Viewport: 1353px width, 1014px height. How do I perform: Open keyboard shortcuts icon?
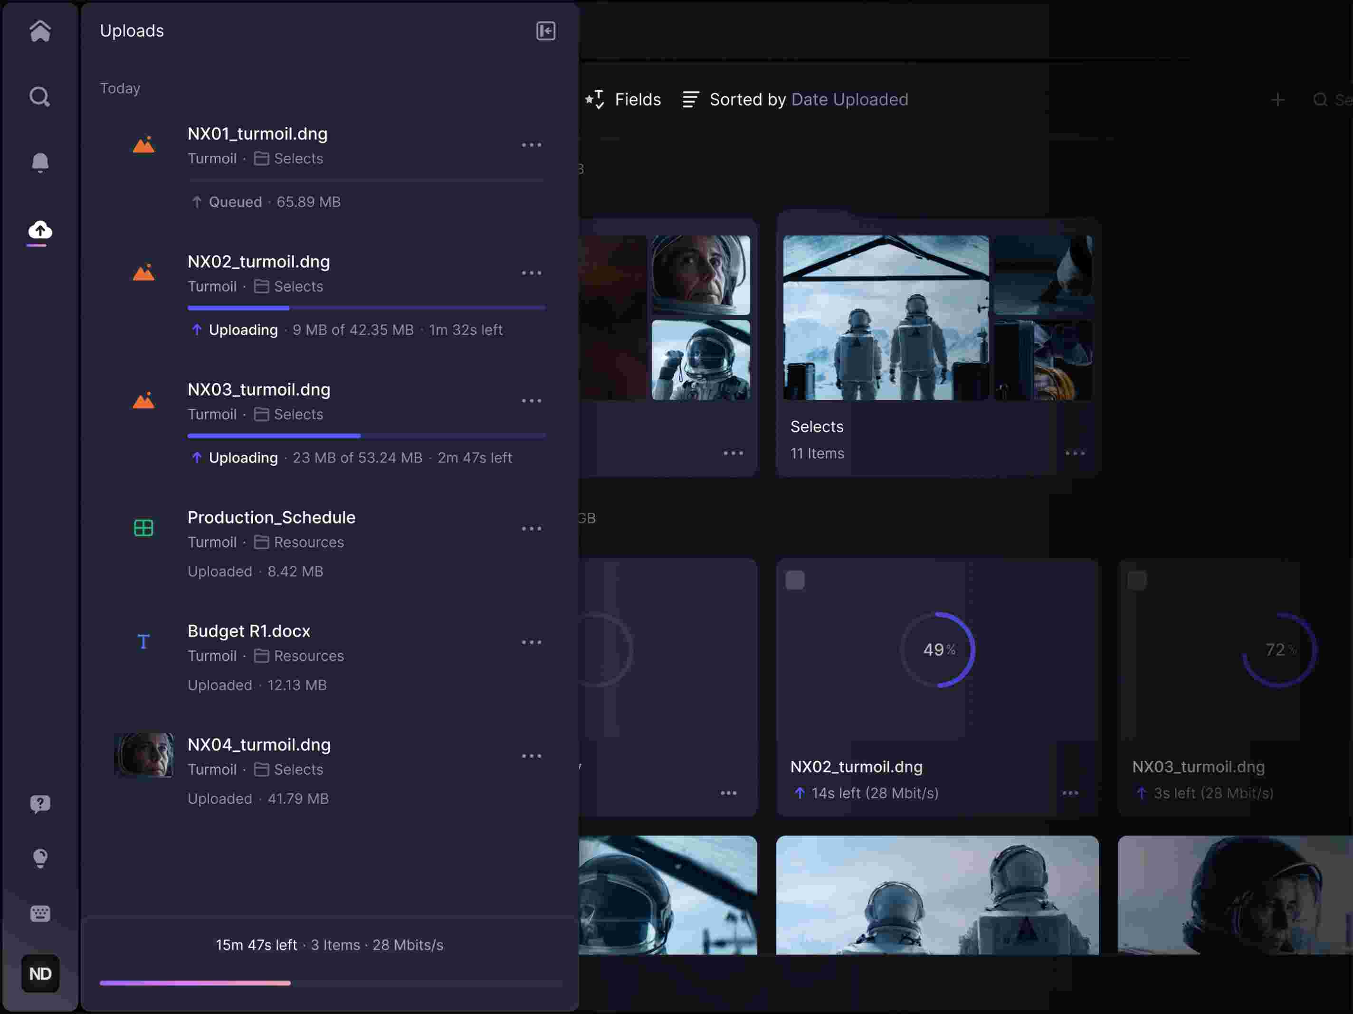[40, 913]
